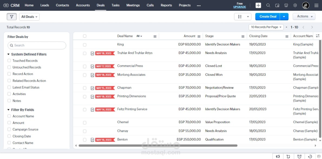Image resolution: width=322 pixels, height=159 pixels.
Task: Switch to the Tasks tab
Action: pos(116,5)
